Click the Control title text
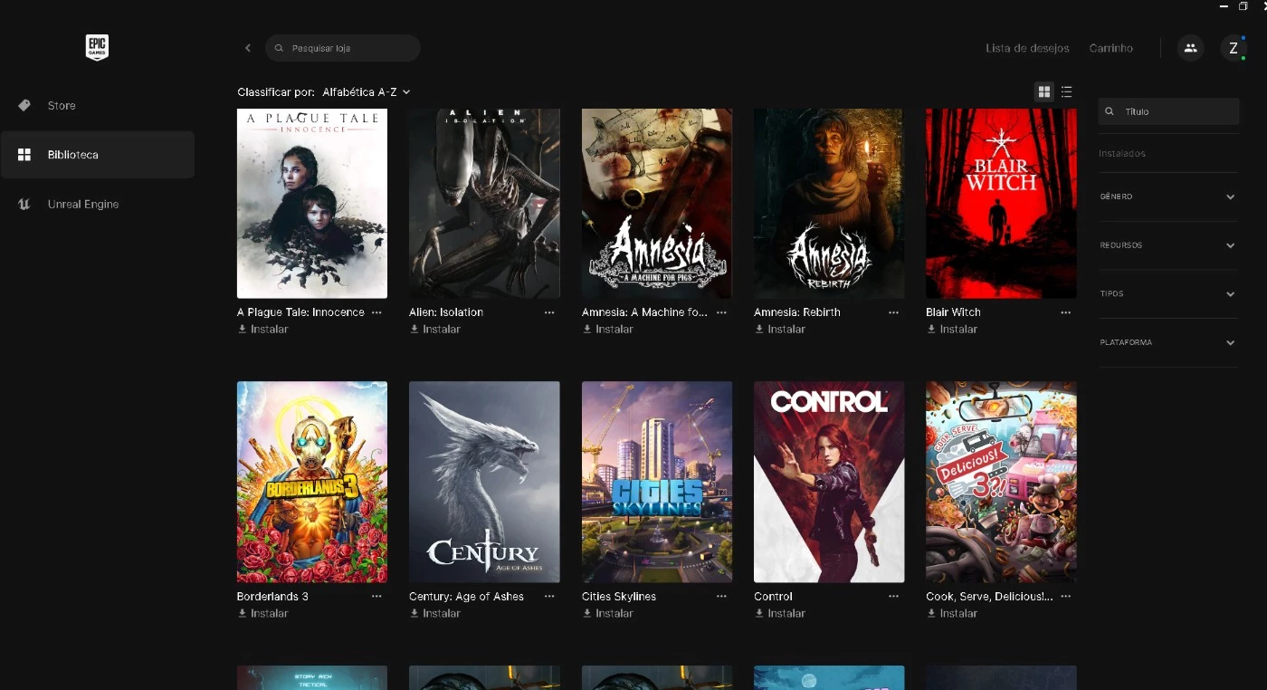The image size is (1267, 690). [x=773, y=597]
